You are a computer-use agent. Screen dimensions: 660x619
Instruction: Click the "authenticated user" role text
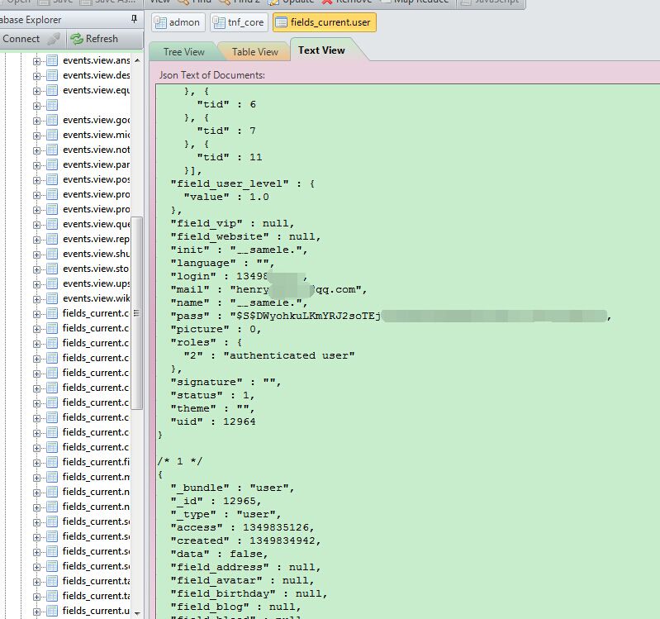click(x=289, y=356)
